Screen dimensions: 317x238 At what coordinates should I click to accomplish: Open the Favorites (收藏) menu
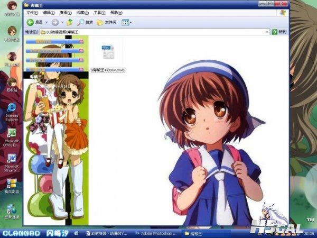coord(82,12)
